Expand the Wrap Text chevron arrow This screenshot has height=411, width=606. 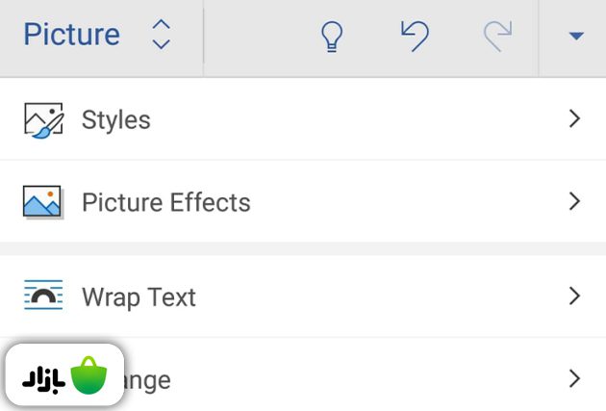click(574, 296)
